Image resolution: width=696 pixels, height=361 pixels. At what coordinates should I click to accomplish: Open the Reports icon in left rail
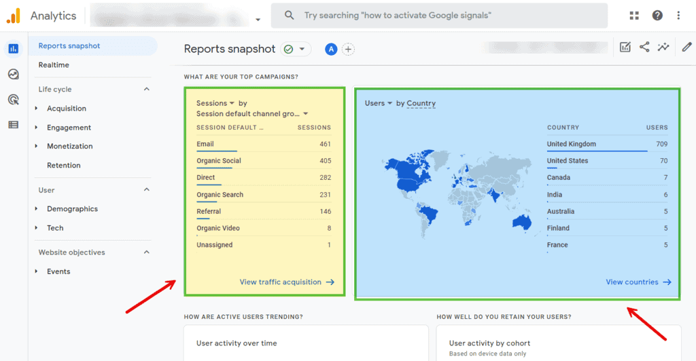14,49
